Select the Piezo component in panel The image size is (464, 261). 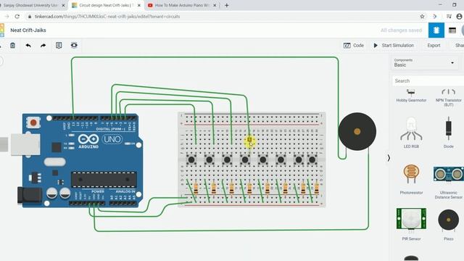point(448,224)
